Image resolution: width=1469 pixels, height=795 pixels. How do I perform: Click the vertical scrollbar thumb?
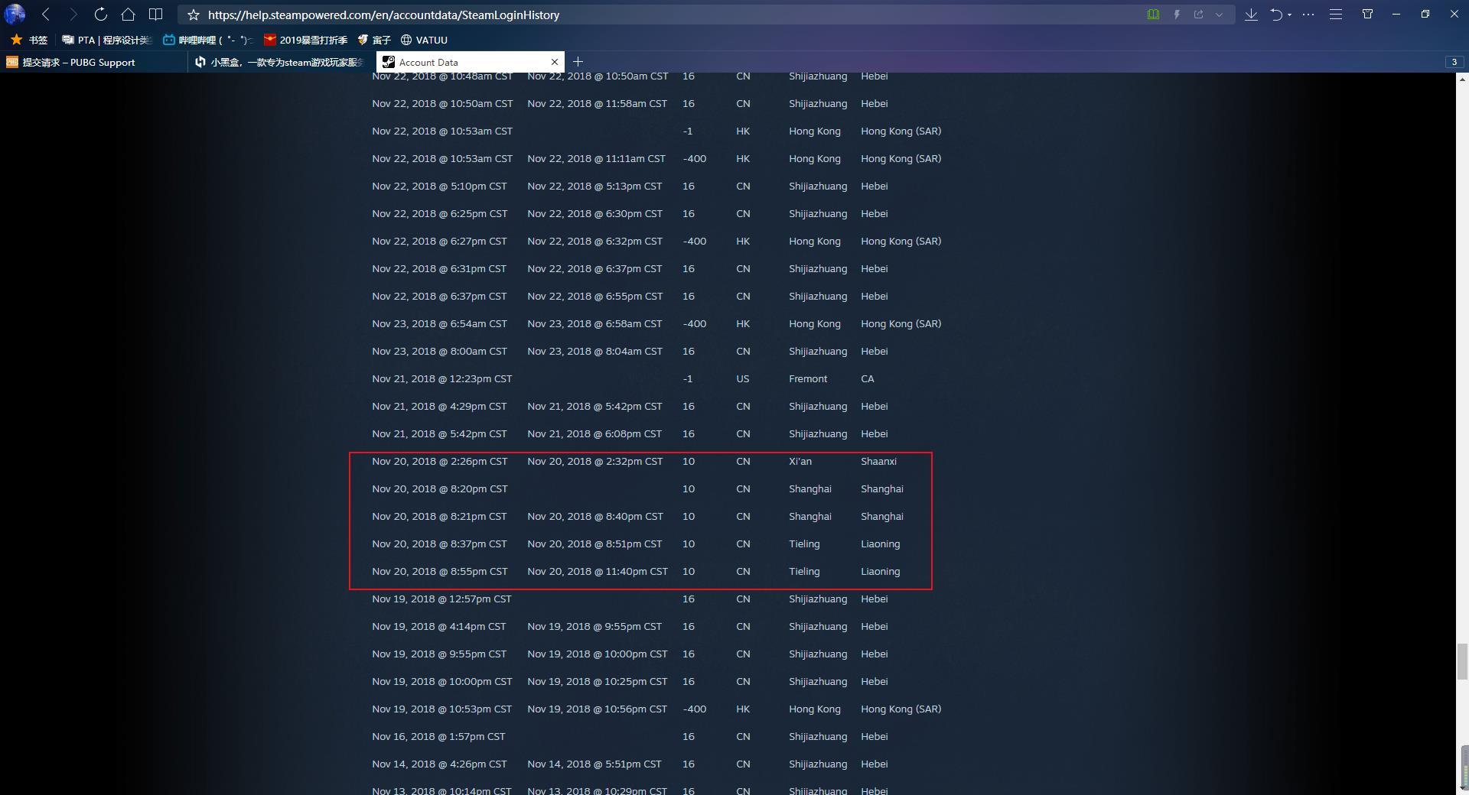click(x=1462, y=660)
